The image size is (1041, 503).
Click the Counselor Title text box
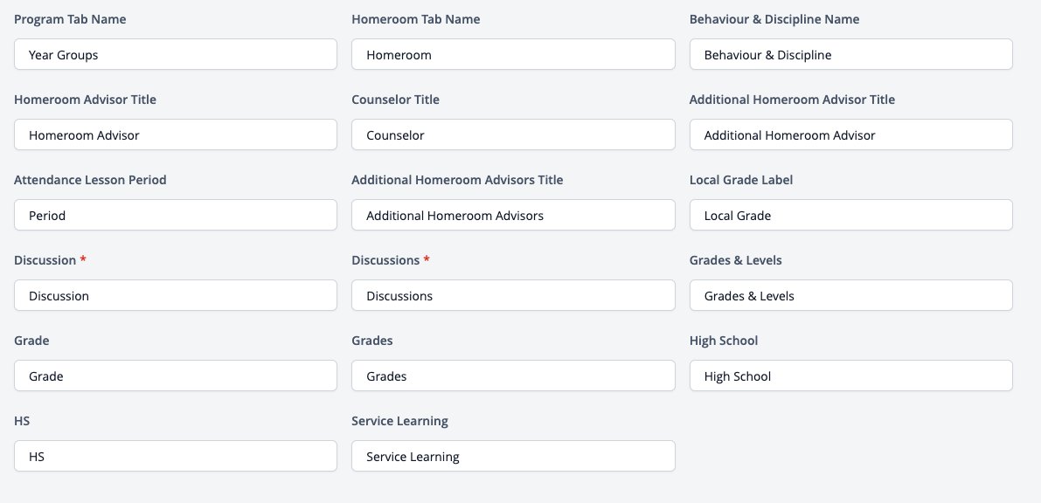click(513, 134)
